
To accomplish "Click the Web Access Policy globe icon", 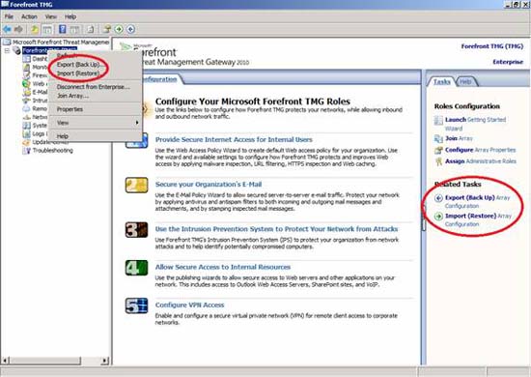I will pyautogui.click(x=26, y=84).
